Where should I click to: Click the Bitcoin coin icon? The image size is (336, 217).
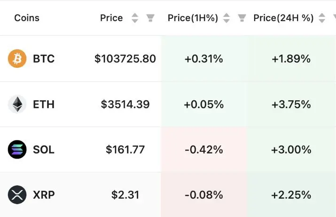click(x=17, y=59)
